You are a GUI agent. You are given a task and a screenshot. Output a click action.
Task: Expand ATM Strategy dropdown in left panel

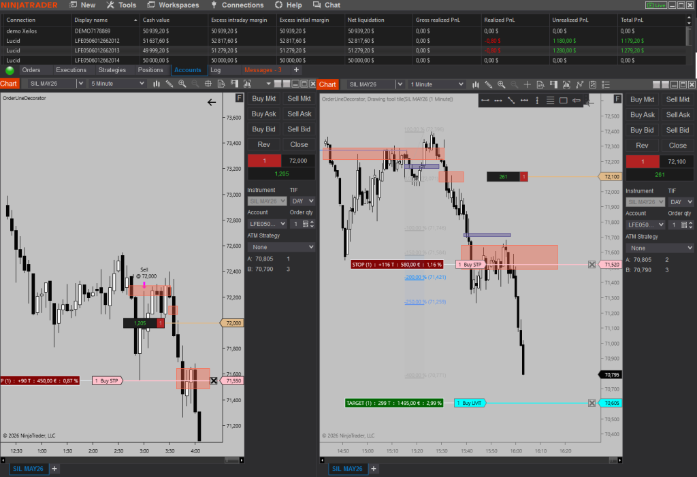coord(281,247)
